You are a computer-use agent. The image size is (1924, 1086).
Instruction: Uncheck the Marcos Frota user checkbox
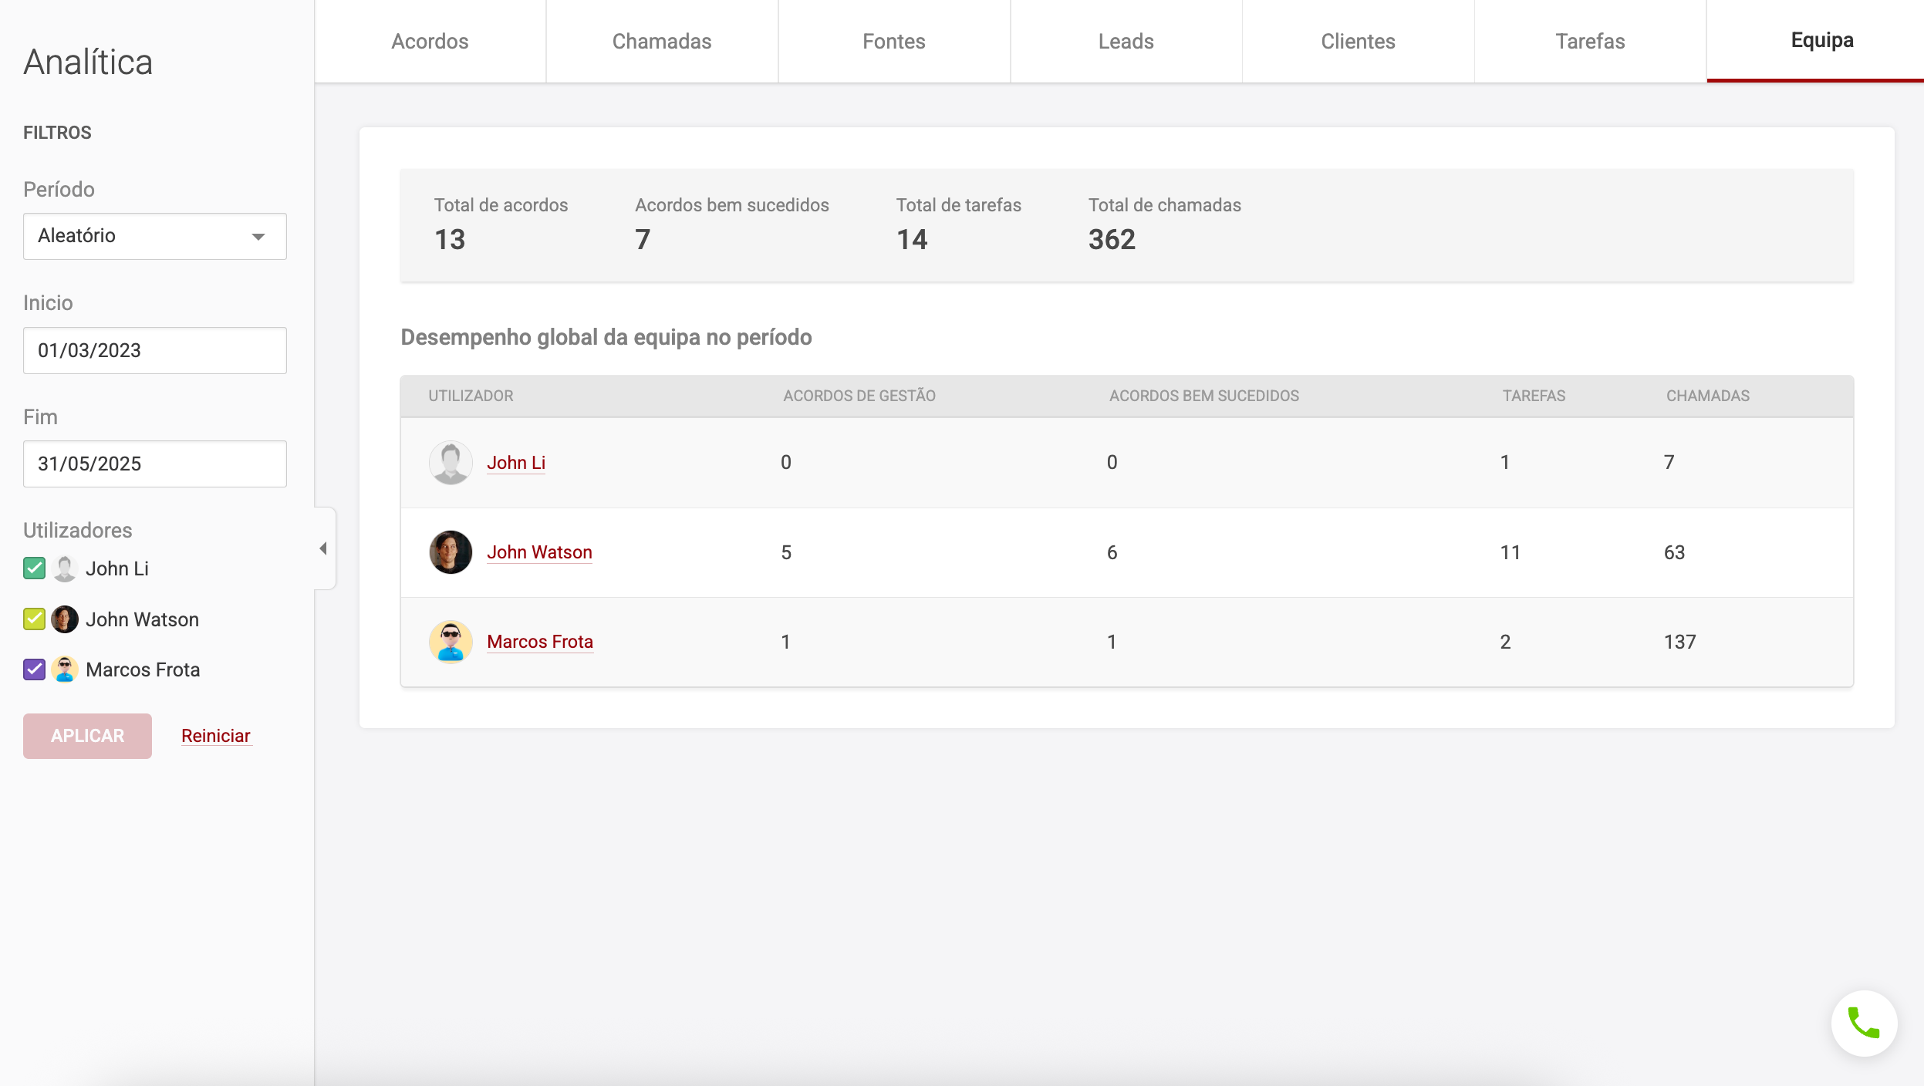(34, 669)
